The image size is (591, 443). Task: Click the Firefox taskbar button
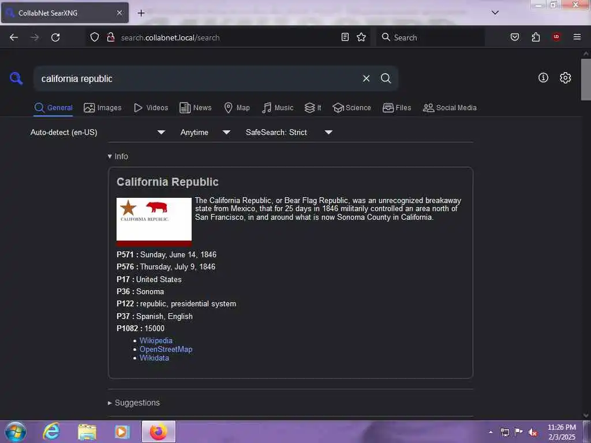(x=159, y=431)
